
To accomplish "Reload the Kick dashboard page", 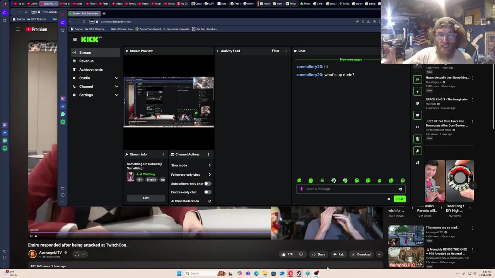I will pos(84,22).
